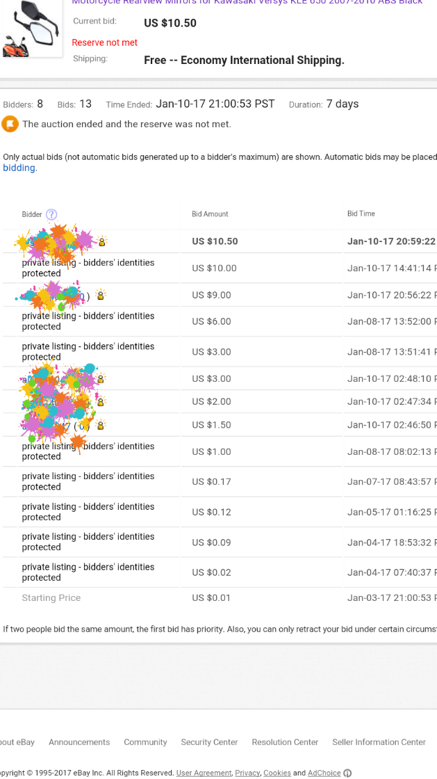Click the private bidder icon beside US $9.00 bid
This screenshot has height=779, width=437.
101,296
